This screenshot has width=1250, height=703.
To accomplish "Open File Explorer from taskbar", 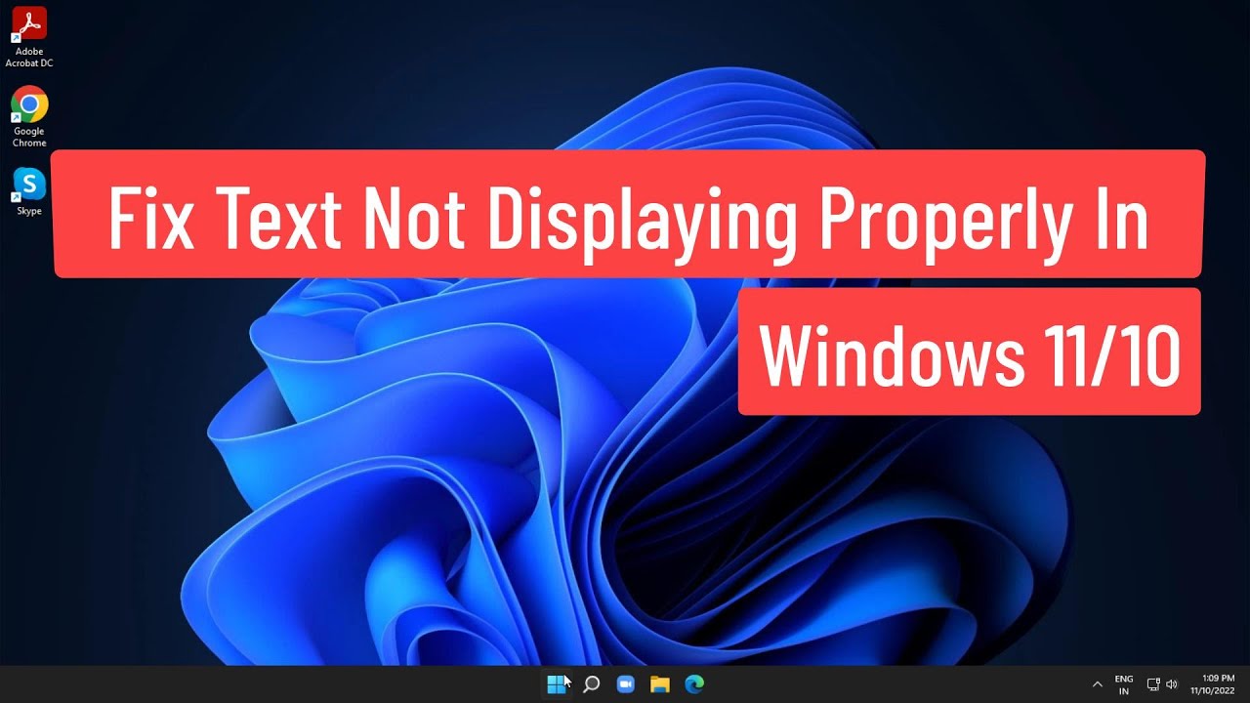I will pyautogui.click(x=660, y=684).
